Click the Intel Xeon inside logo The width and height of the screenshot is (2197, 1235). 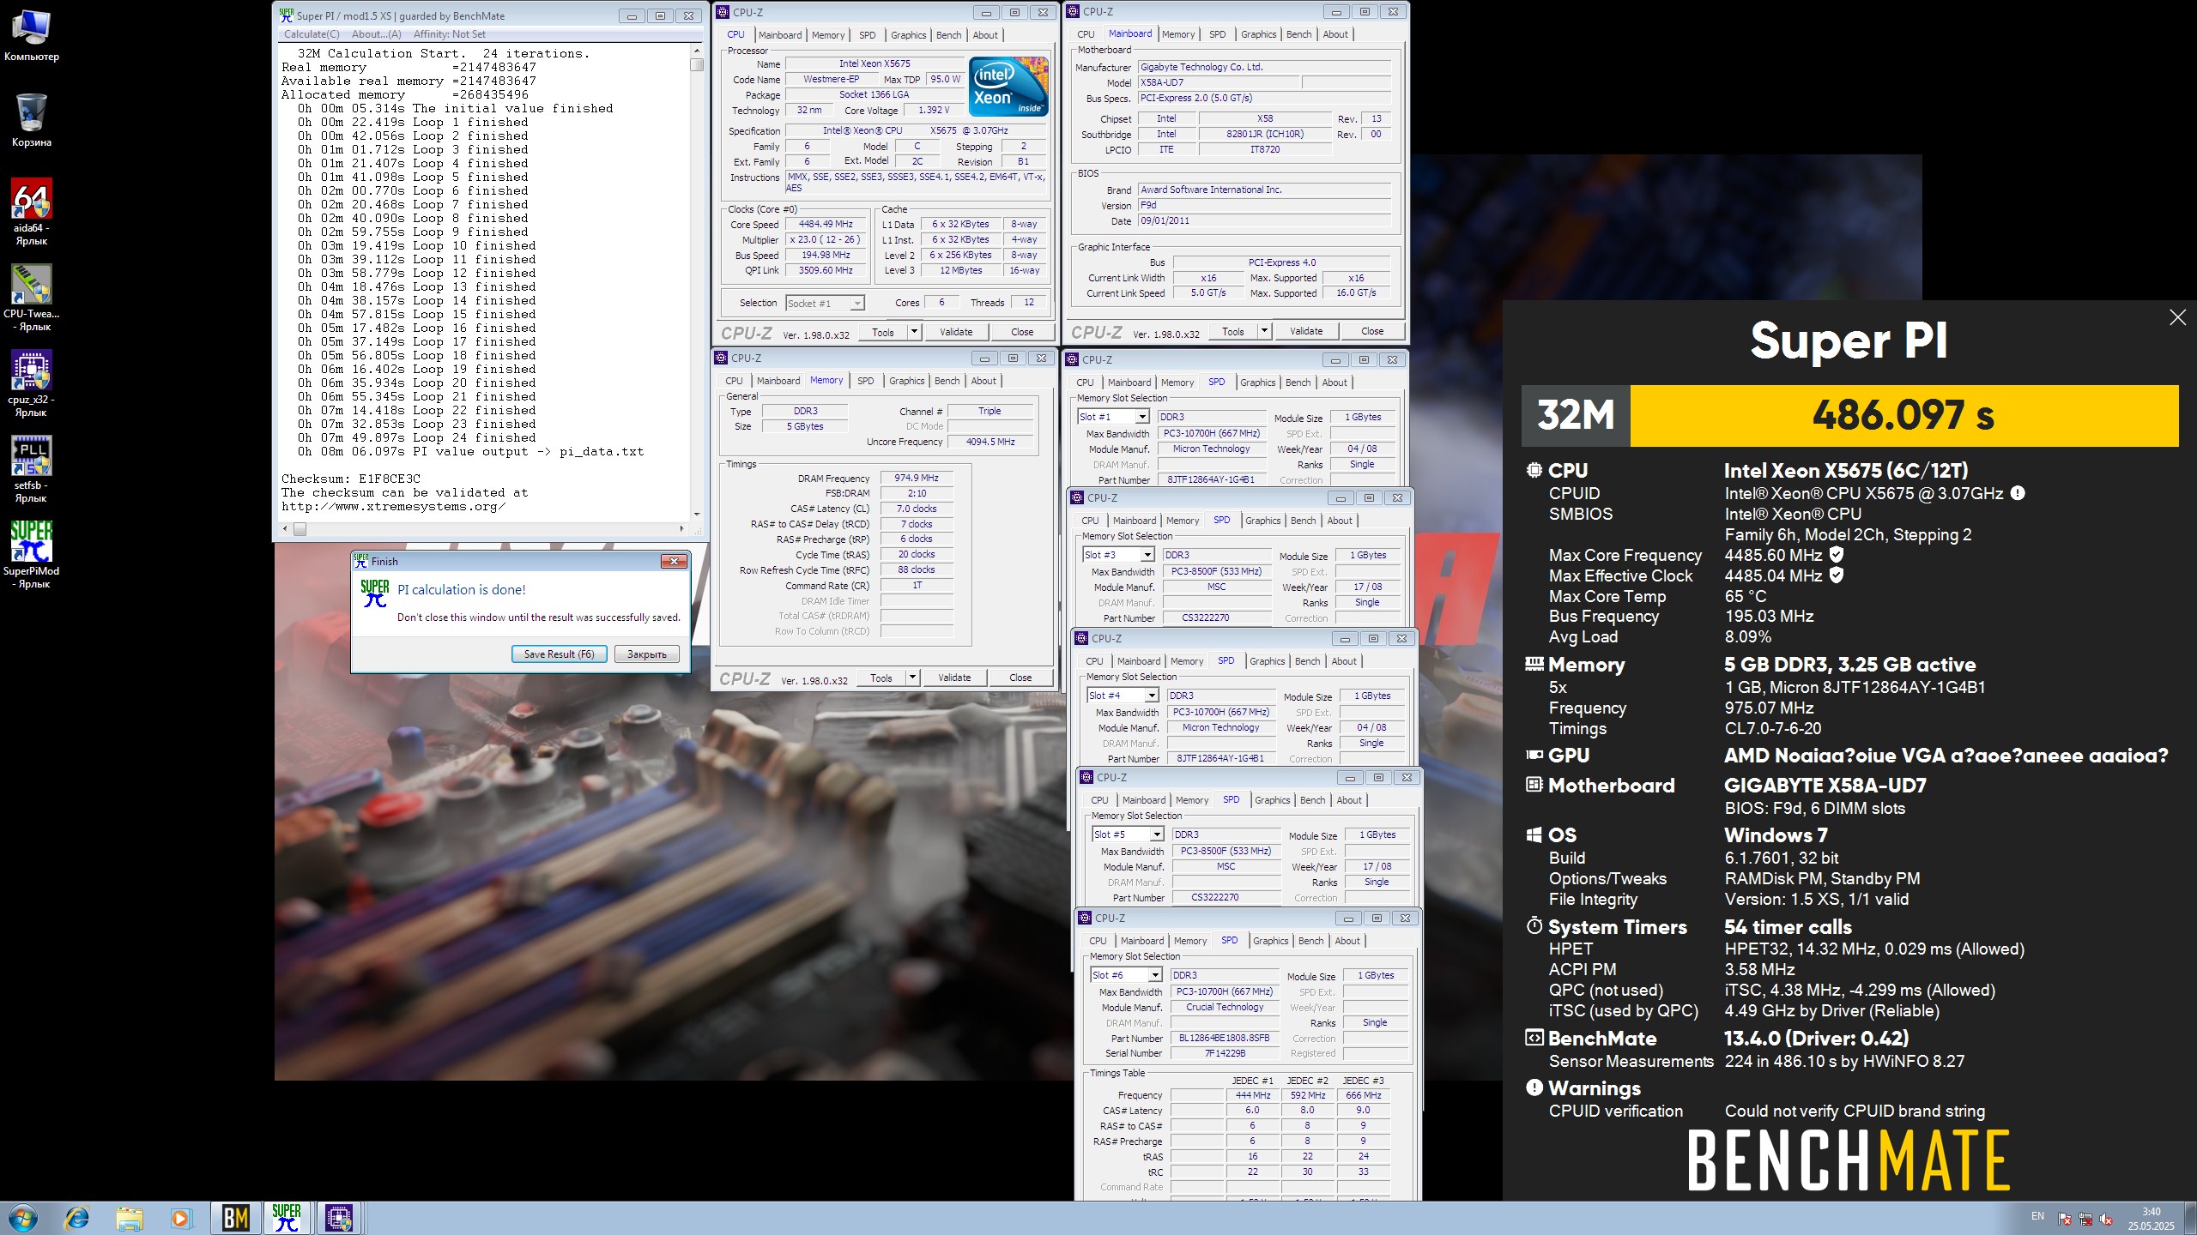1008,86
